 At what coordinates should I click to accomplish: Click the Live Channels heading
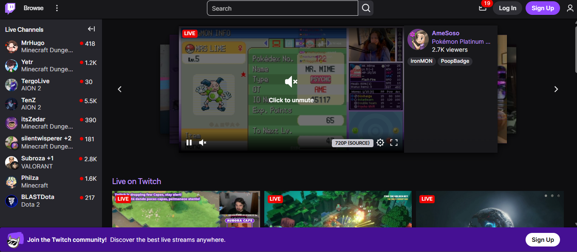(x=24, y=30)
